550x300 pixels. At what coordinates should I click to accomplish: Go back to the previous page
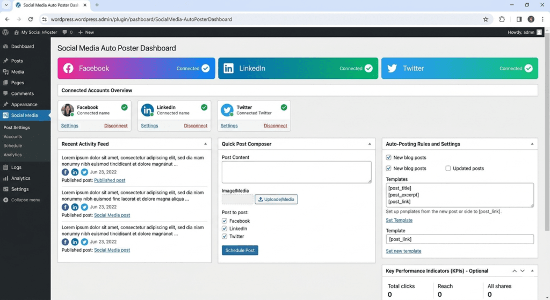point(8,19)
